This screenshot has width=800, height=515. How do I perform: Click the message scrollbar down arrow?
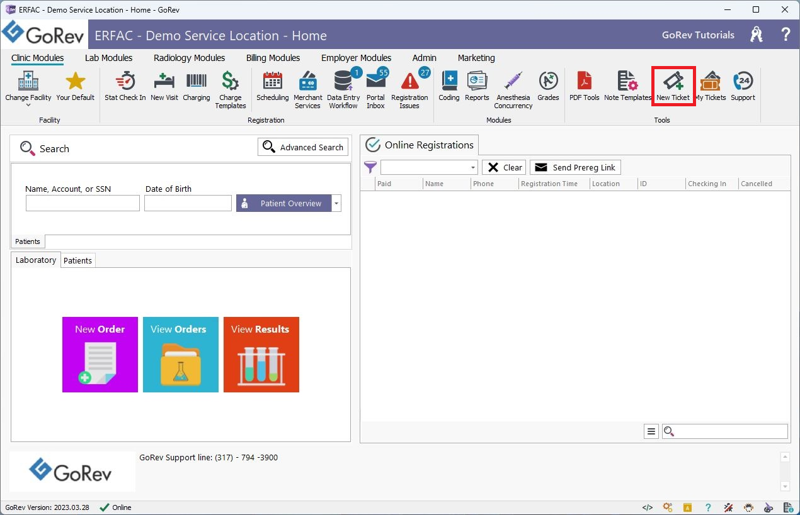785,486
